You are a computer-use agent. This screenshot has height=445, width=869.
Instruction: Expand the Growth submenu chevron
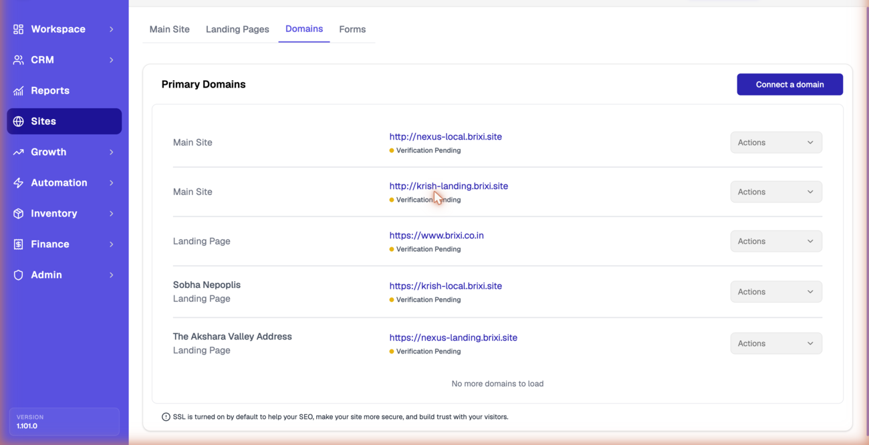point(112,152)
